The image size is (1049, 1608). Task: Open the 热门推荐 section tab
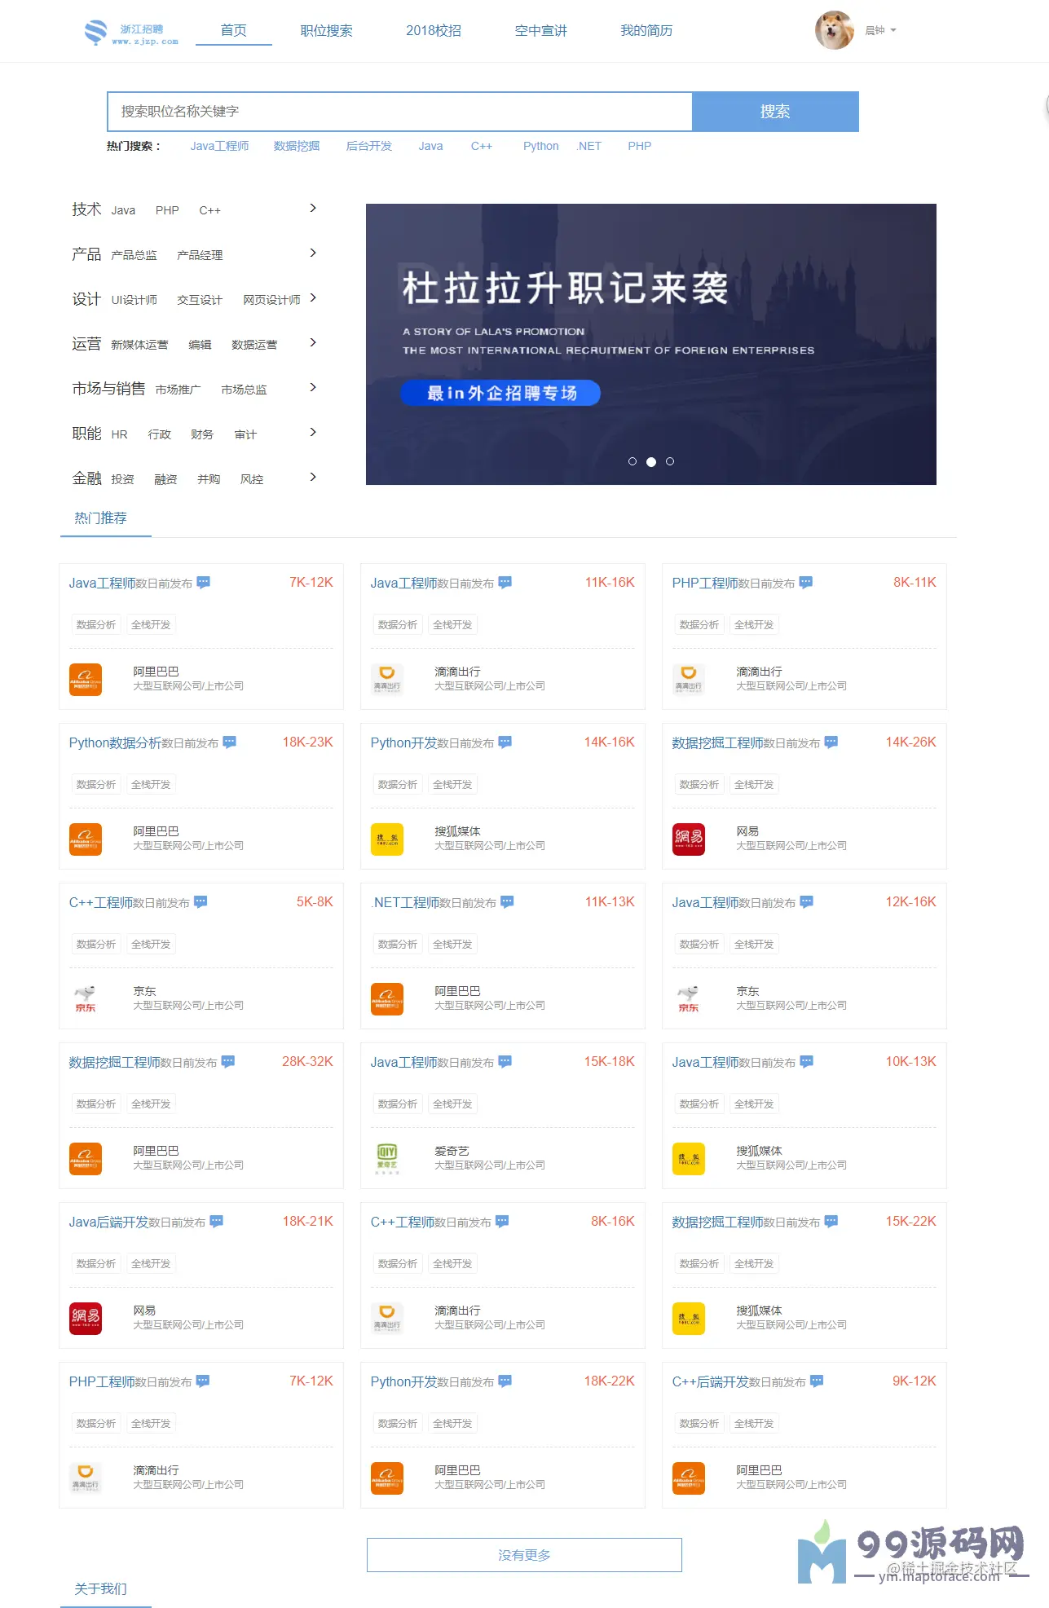[101, 518]
